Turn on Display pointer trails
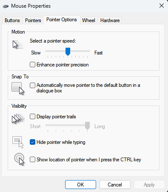This screenshot has height=192, width=168. (32, 117)
